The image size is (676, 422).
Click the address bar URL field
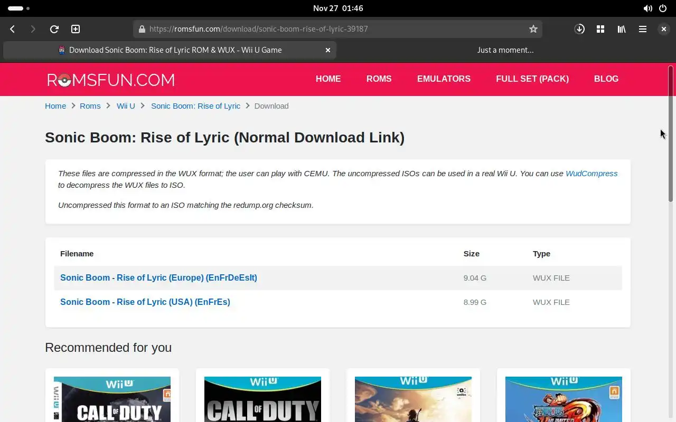[x=338, y=29]
